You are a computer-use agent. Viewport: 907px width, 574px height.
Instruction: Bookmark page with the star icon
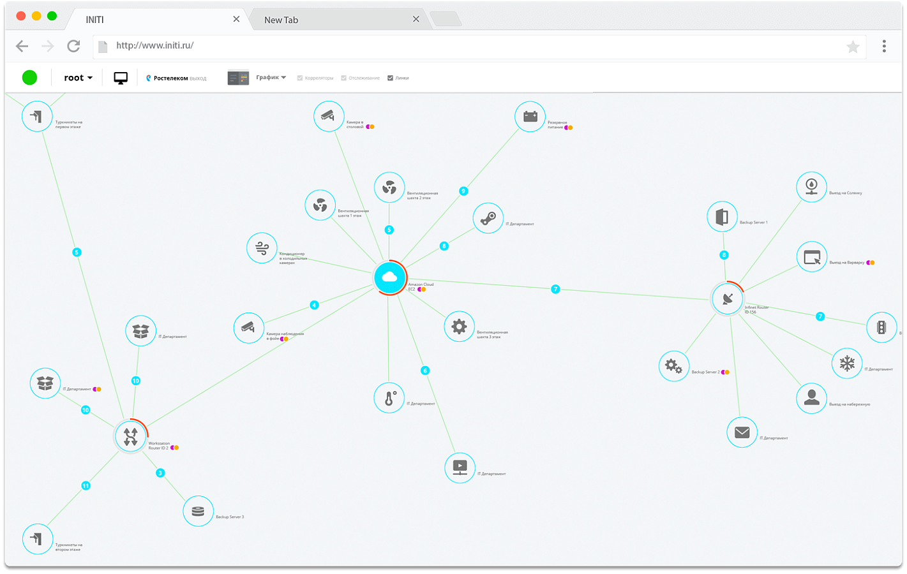[x=853, y=46]
